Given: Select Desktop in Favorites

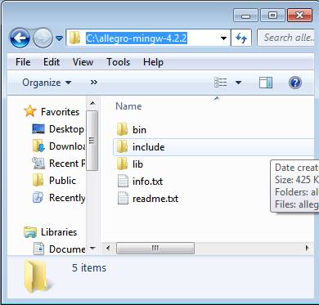Looking at the screenshot, I should click(x=66, y=129).
